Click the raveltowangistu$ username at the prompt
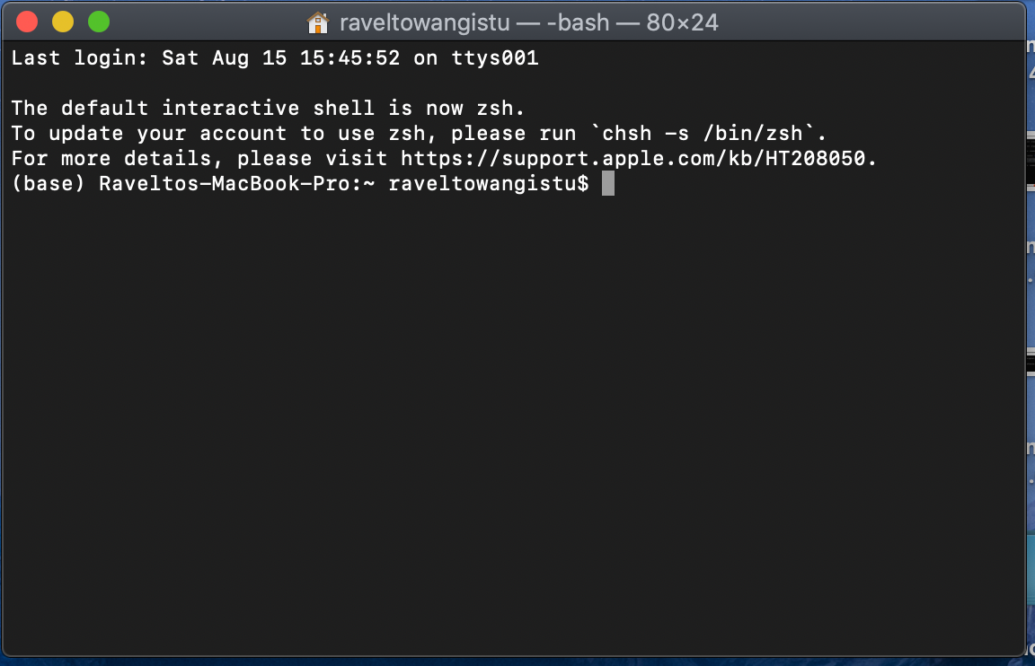The width and height of the screenshot is (1035, 666). click(489, 182)
